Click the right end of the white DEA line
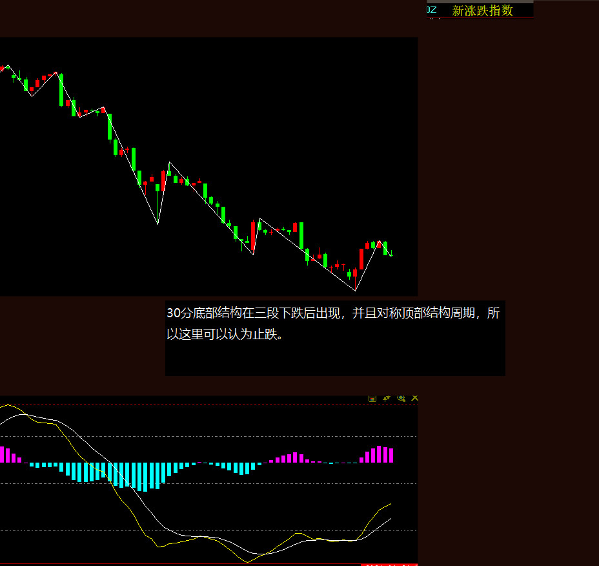 coord(391,518)
